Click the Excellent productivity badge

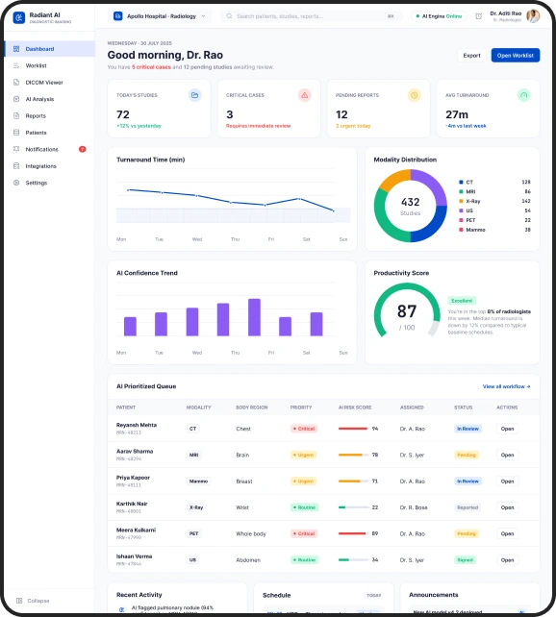[x=462, y=301]
